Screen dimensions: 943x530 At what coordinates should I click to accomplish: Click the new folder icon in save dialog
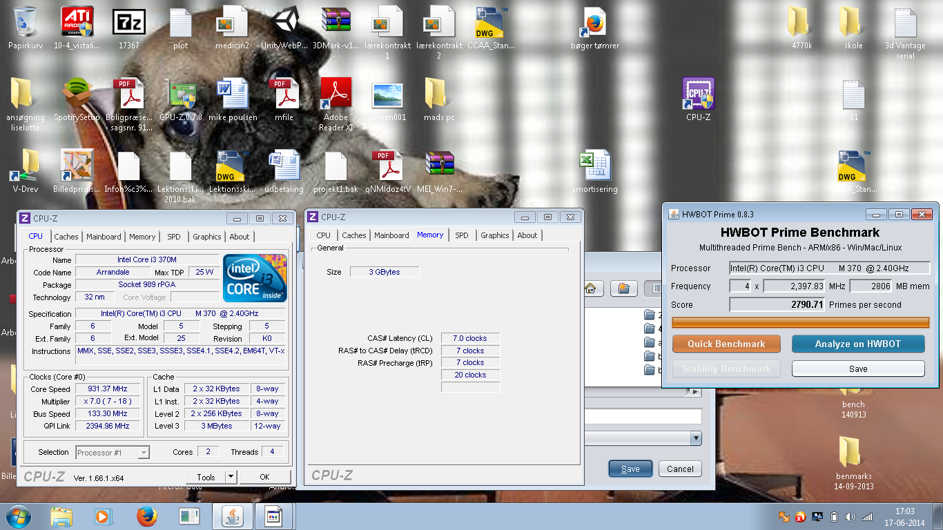tap(623, 288)
